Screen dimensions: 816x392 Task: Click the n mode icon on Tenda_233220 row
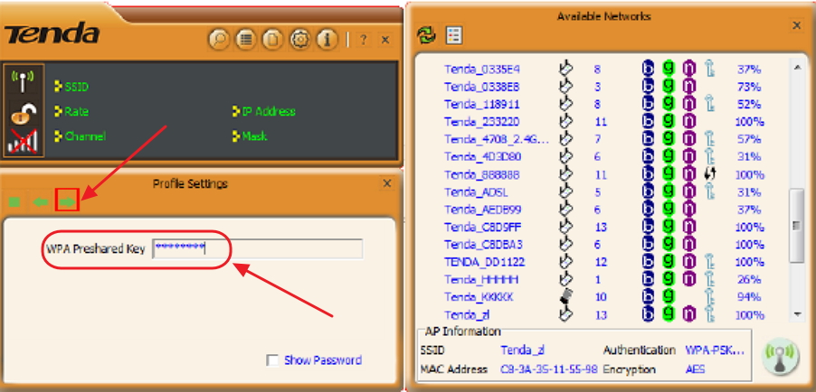coord(689,122)
